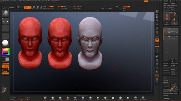Toggle Draw mode button
This screenshot has width=181, height=101.
pos(30,8)
